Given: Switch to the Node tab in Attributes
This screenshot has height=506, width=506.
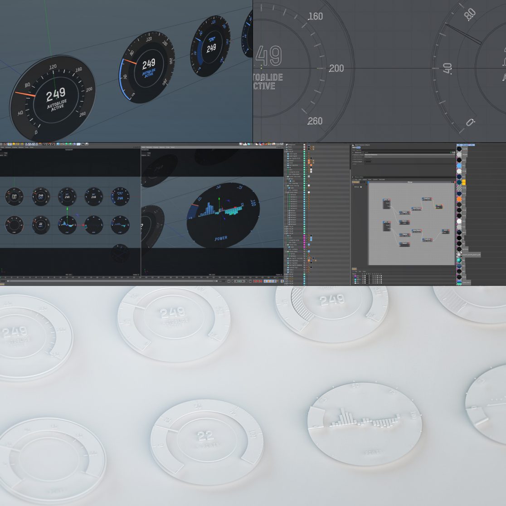Looking at the screenshot, I should tap(358, 147).
